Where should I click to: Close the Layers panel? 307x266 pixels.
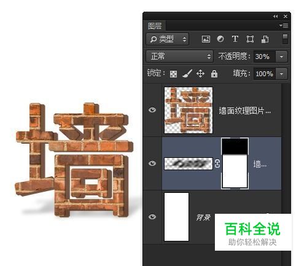(286, 17)
